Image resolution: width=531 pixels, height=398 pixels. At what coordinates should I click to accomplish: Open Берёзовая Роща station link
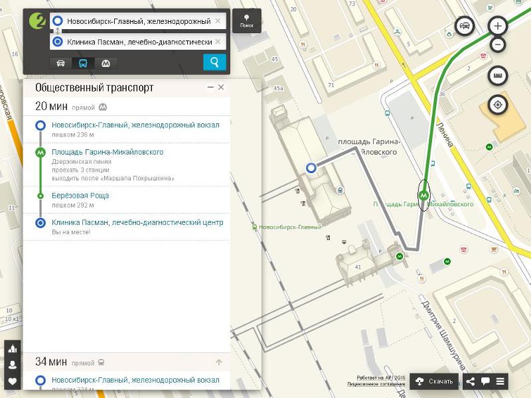(x=80, y=195)
